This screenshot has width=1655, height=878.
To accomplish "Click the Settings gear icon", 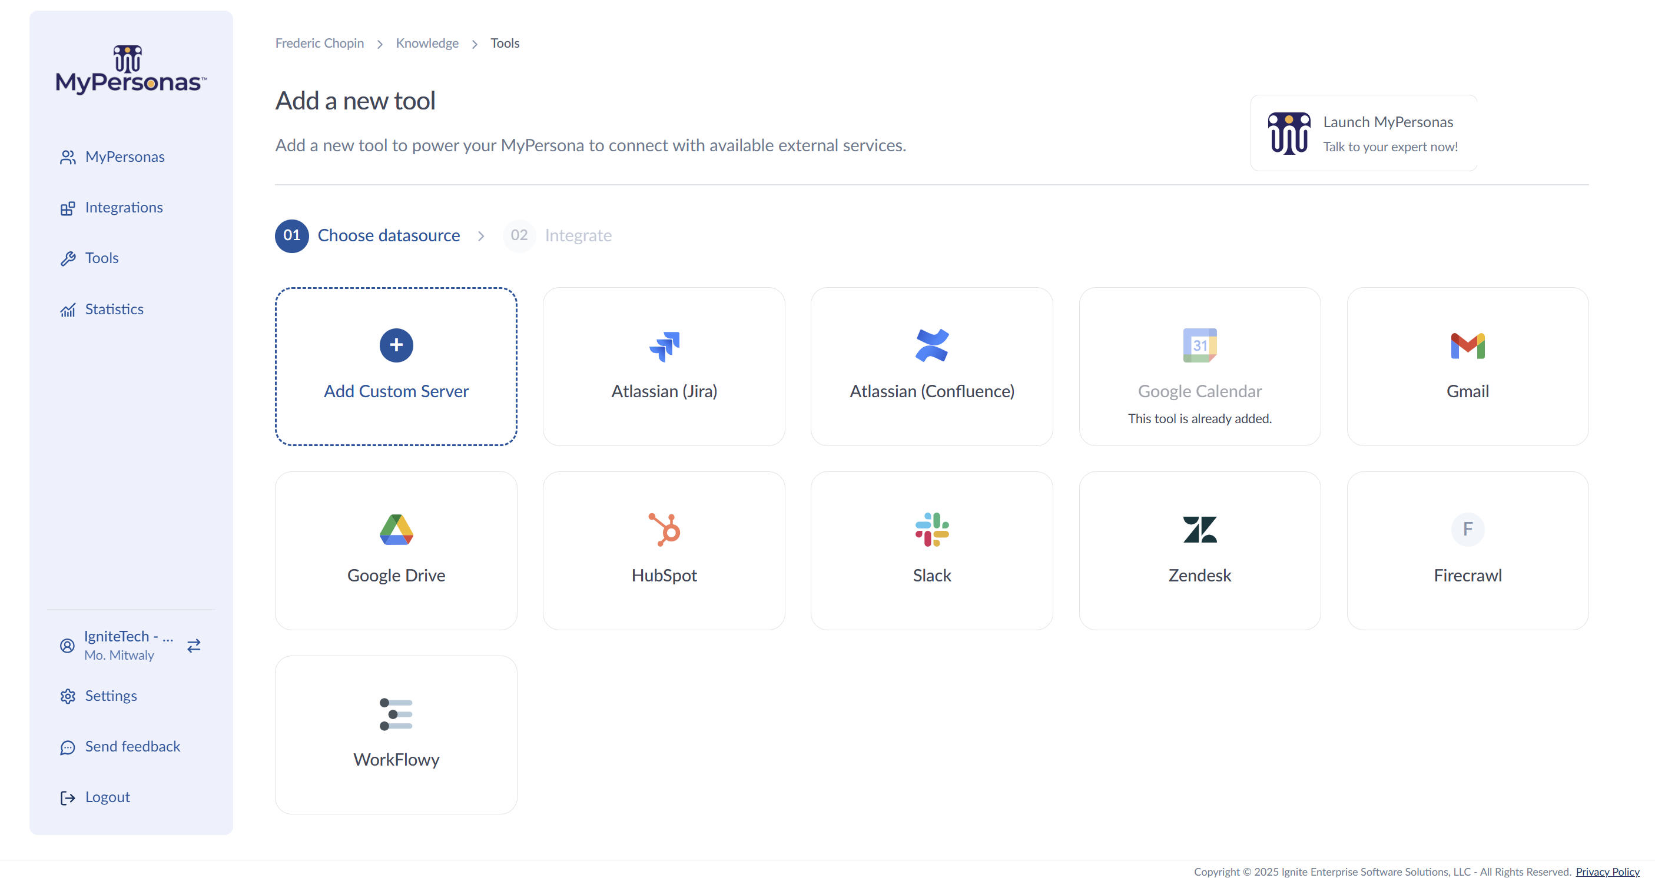I will pos(68,696).
